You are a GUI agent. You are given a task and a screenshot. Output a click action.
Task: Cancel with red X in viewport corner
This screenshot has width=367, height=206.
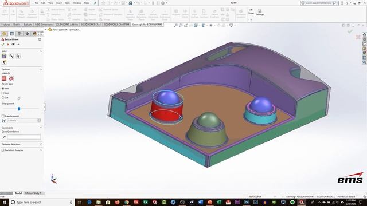point(358,37)
